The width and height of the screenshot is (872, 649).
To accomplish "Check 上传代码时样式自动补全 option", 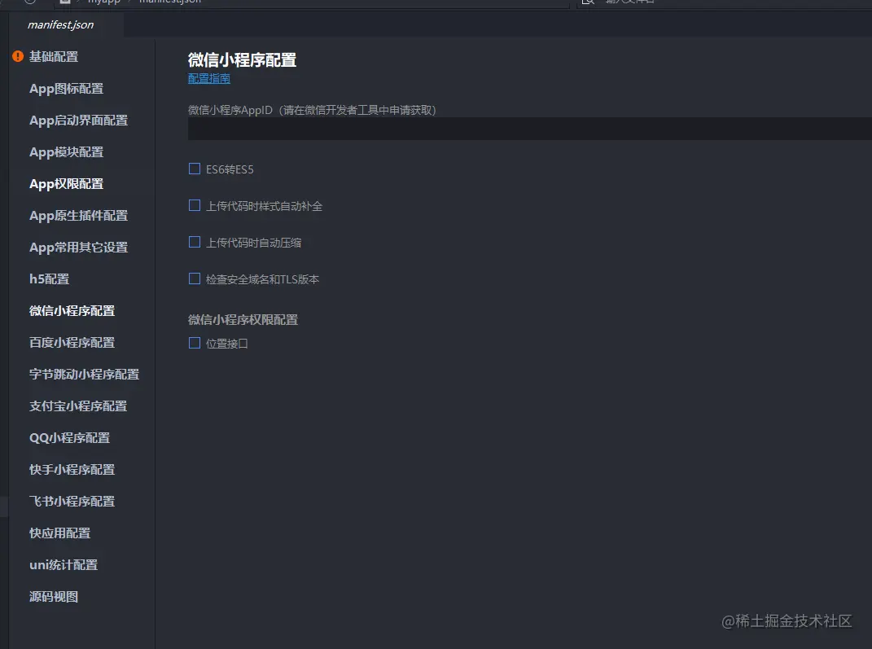I will [194, 204].
